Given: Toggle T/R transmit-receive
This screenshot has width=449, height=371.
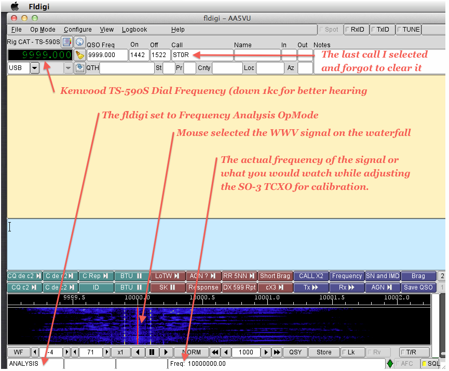Looking at the screenshot, I should point(414,352).
